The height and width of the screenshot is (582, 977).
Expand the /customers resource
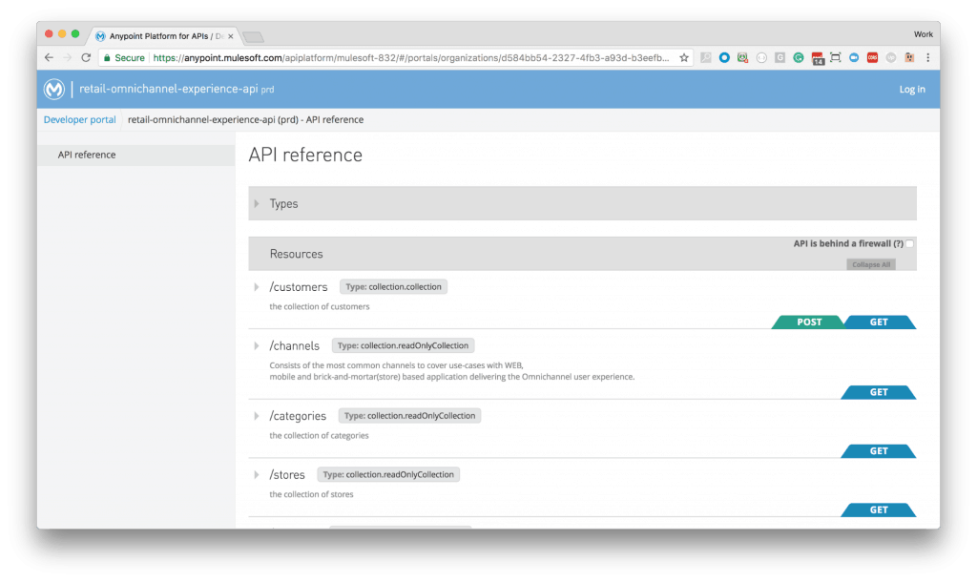(256, 286)
